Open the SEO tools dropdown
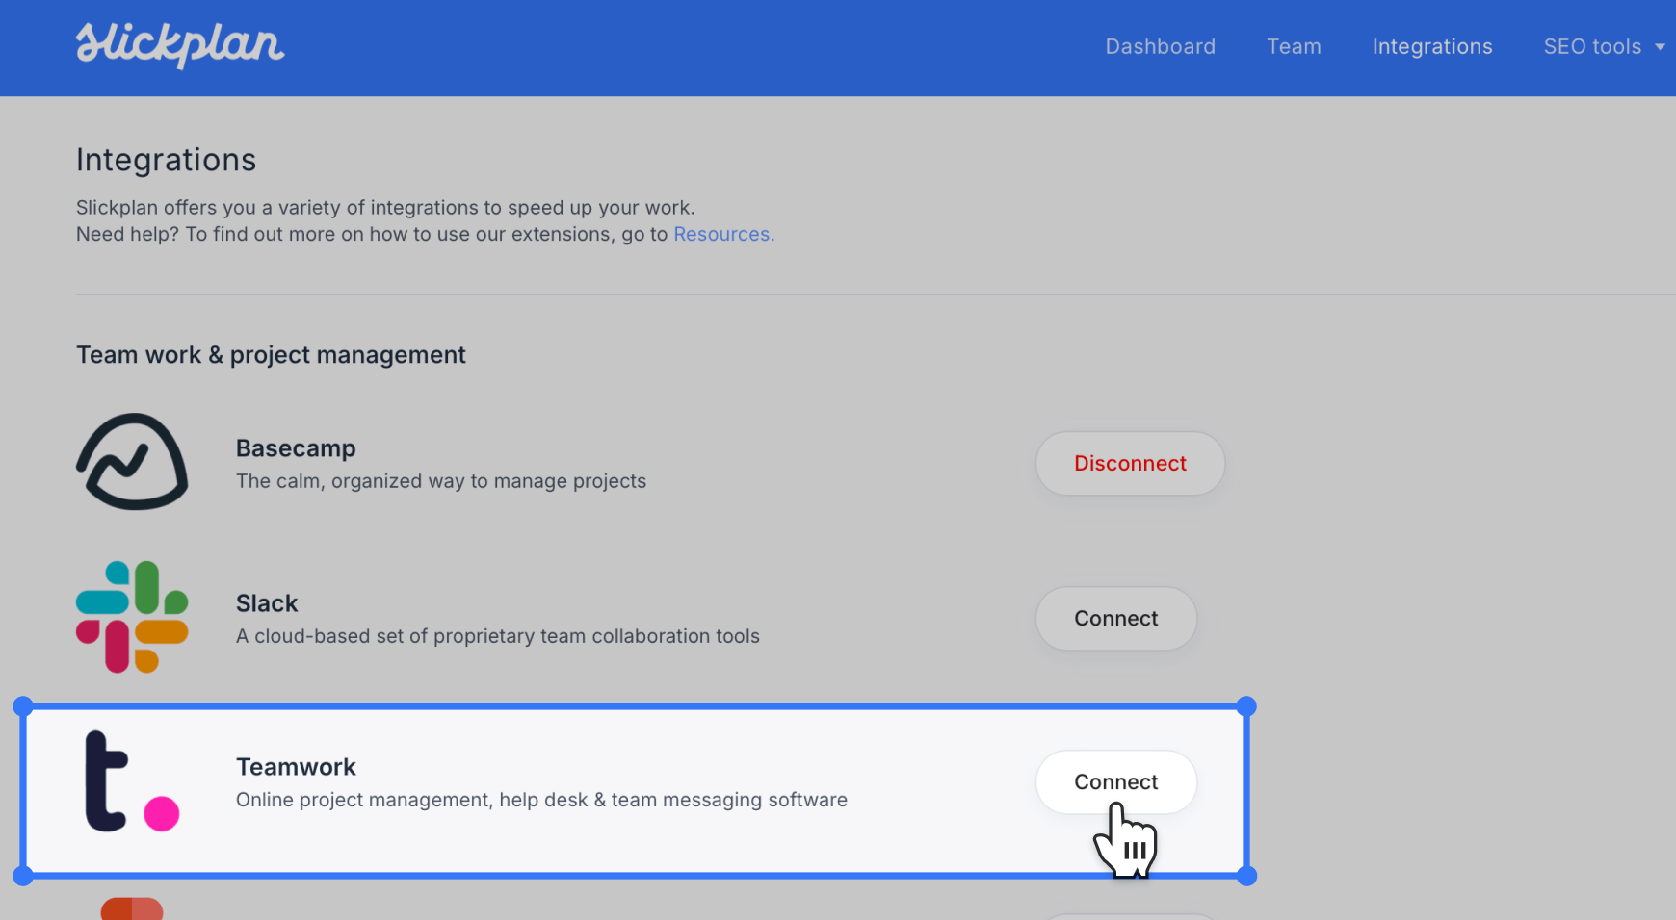Screen dimensions: 1676x920 coord(1603,46)
